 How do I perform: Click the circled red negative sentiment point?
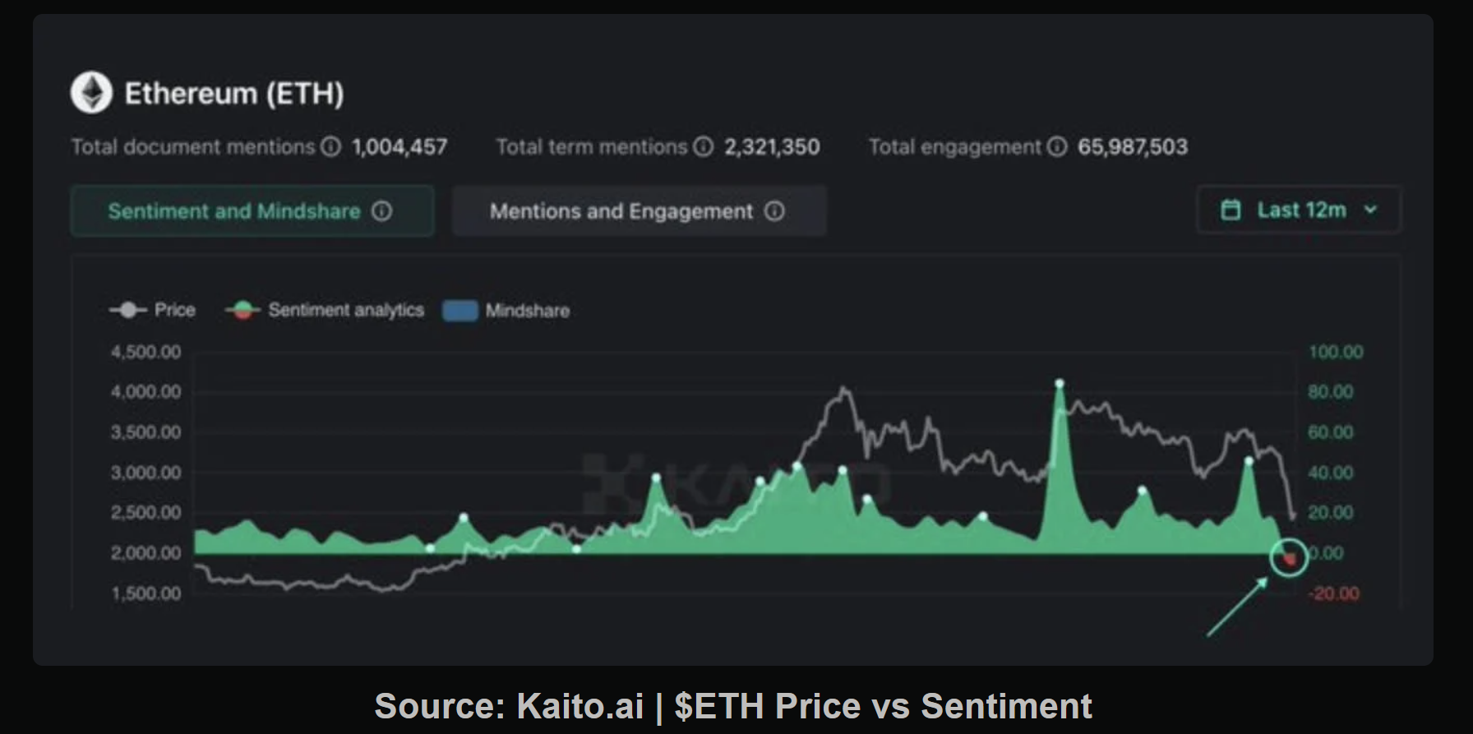point(1289,559)
